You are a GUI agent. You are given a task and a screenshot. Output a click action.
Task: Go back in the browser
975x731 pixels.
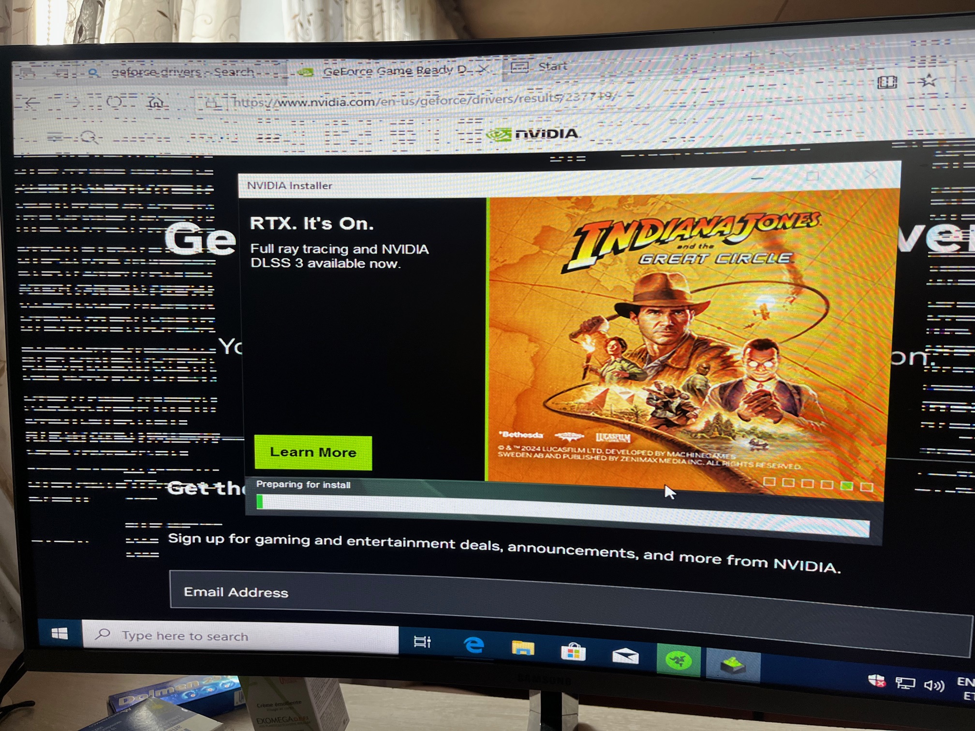click(x=32, y=103)
